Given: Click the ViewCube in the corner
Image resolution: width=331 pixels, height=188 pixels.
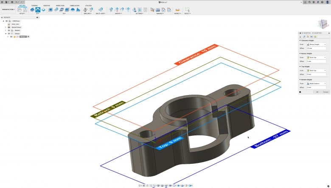Looking at the screenshot, I should coord(322,24).
